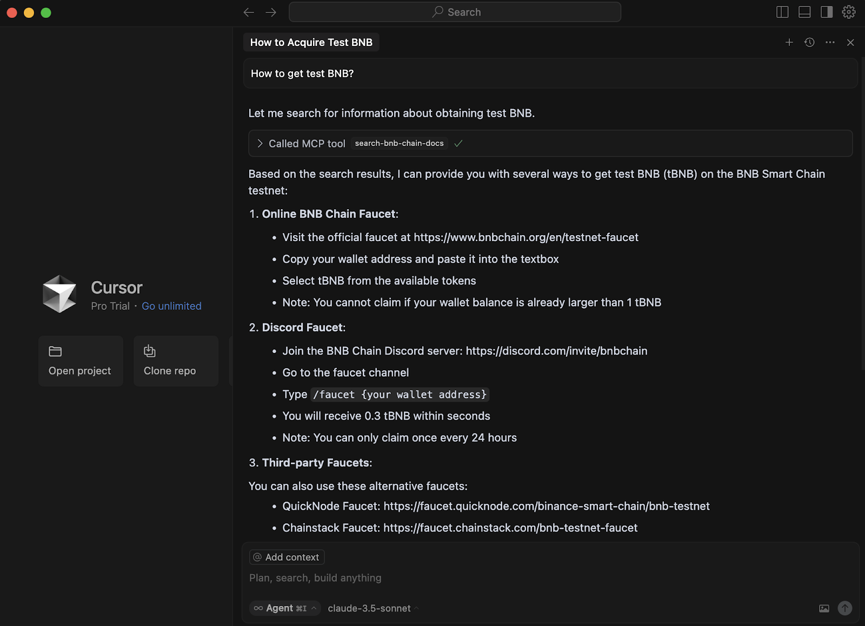Expand the Called MCP tool row

pyautogui.click(x=550, y=143)
